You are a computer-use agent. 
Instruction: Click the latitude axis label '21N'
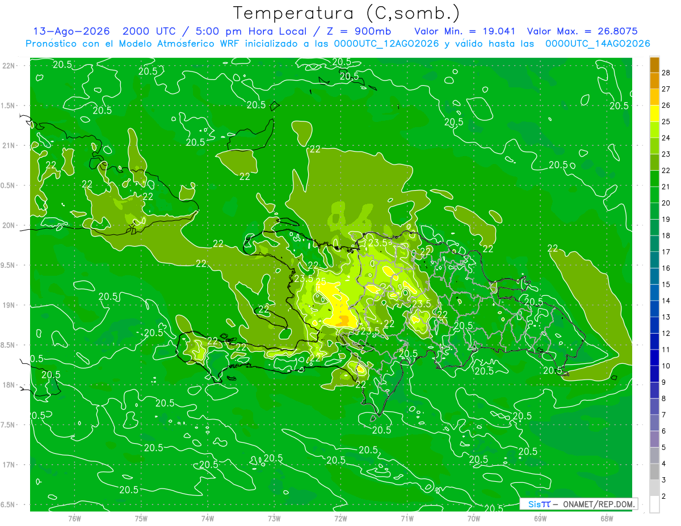pos(9,145)
